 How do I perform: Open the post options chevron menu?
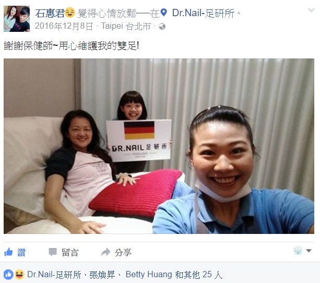point(311,10)
